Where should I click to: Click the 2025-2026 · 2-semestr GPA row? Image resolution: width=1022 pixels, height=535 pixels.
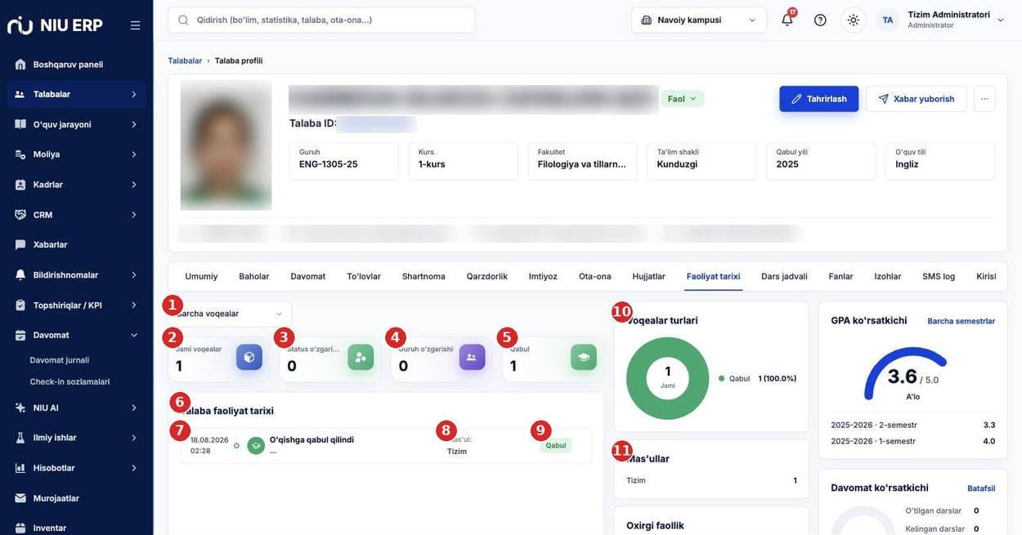click(913, 425)
